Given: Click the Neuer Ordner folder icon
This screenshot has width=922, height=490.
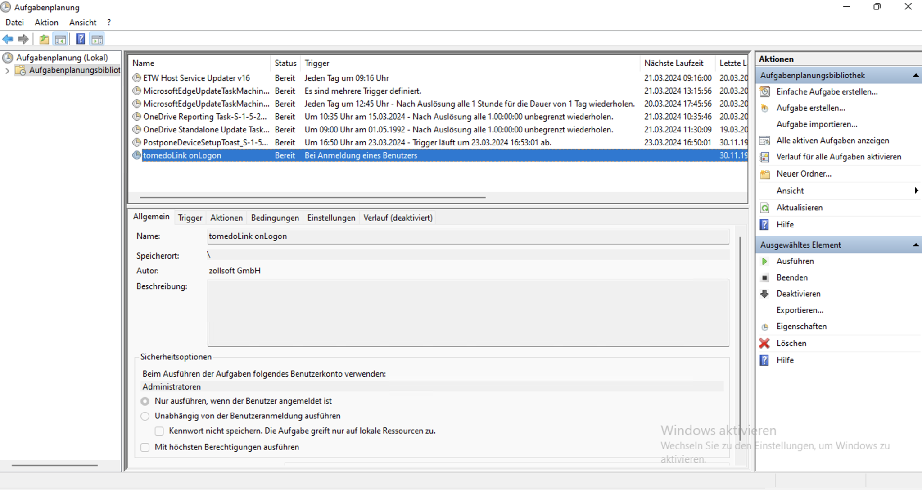Looking at the screenshot, I should point(764,174).
